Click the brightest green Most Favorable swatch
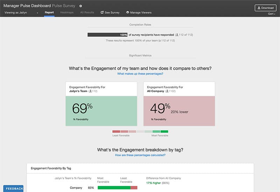This screenshot has height=192, width=280. [x=164, y=131]
